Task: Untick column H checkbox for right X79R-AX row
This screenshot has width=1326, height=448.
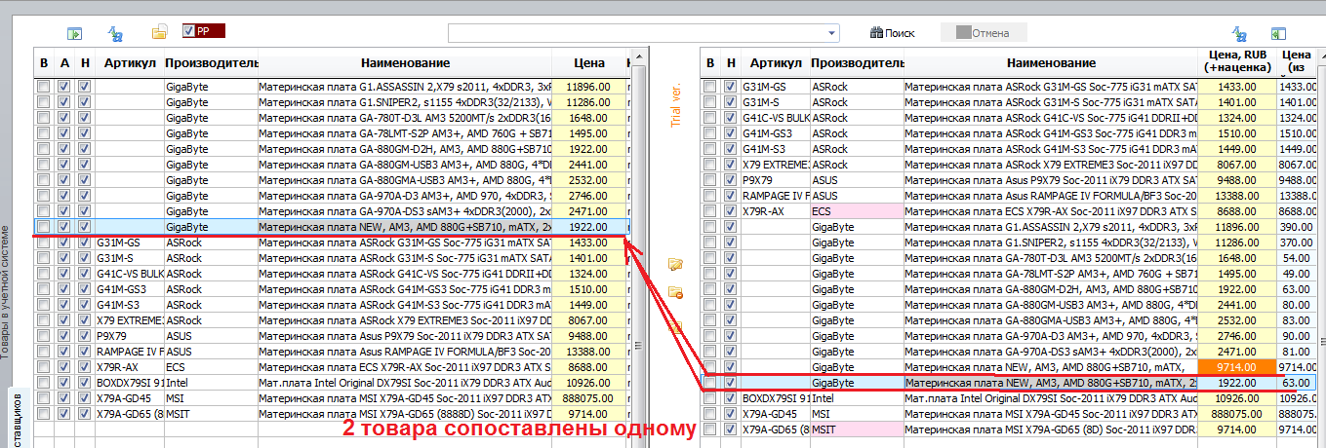Action: pos(731,211)
